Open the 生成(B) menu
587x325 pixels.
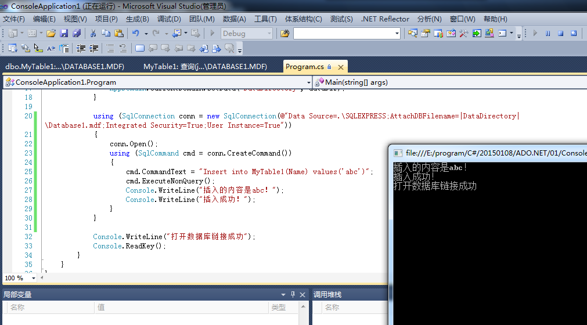(138, 19)
